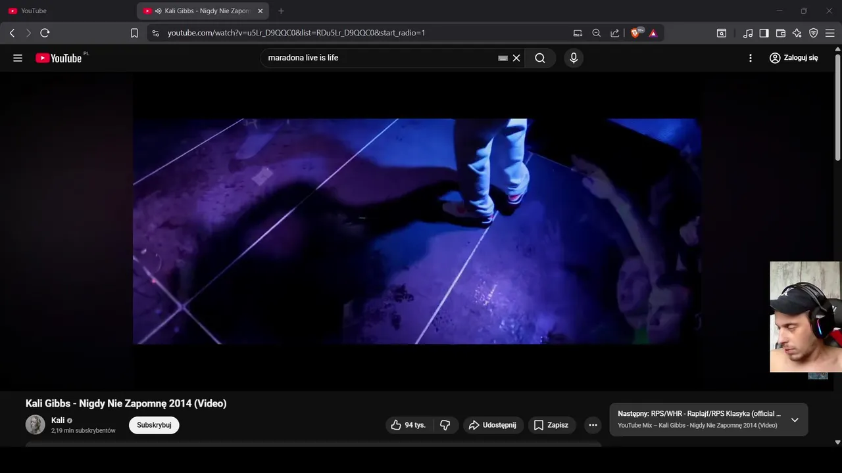Open a new browser tab
The width and height of the screenshot is (842, 473).
[x=281, y=11]
